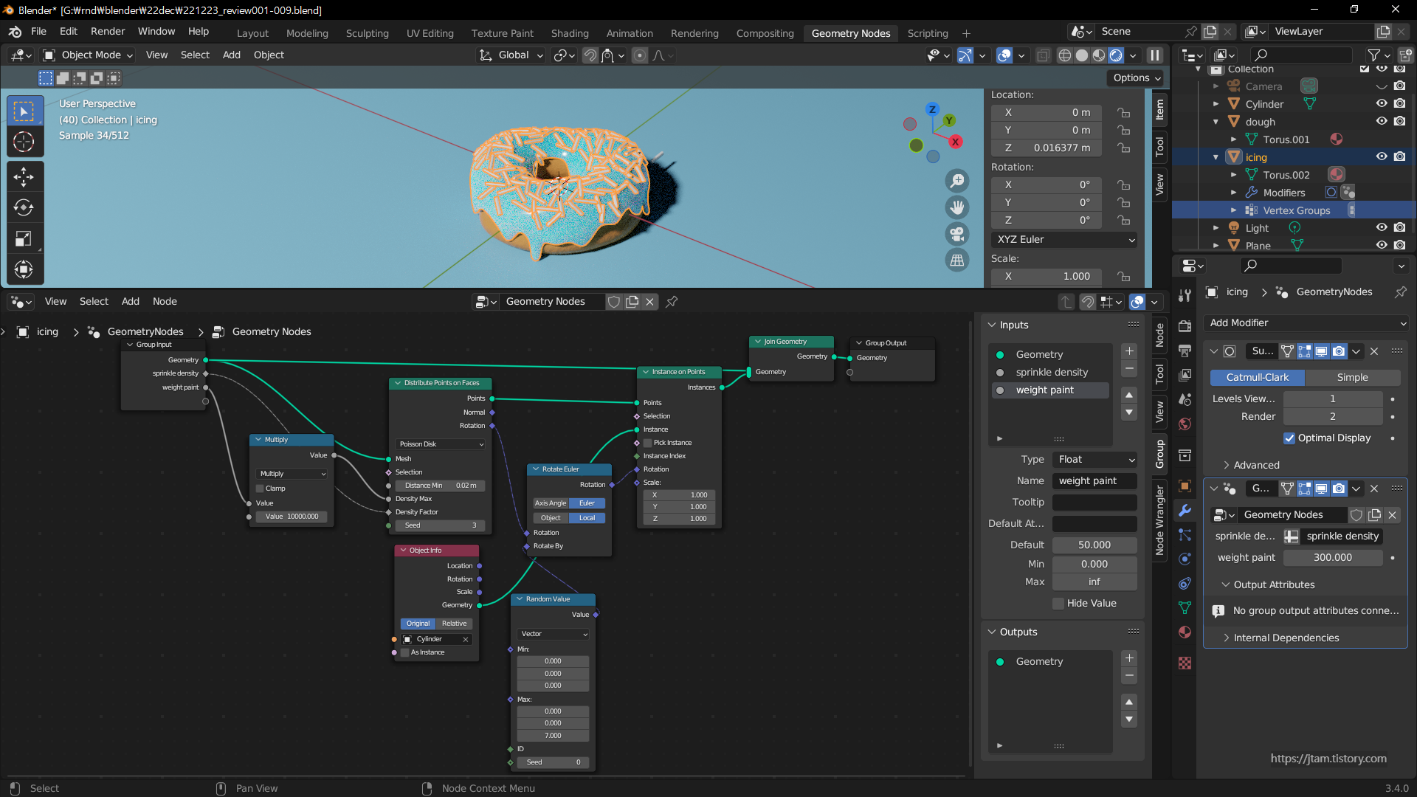Select the Rotate tool in viewport toolbar
1417x797 pixels.
[24, 208]
